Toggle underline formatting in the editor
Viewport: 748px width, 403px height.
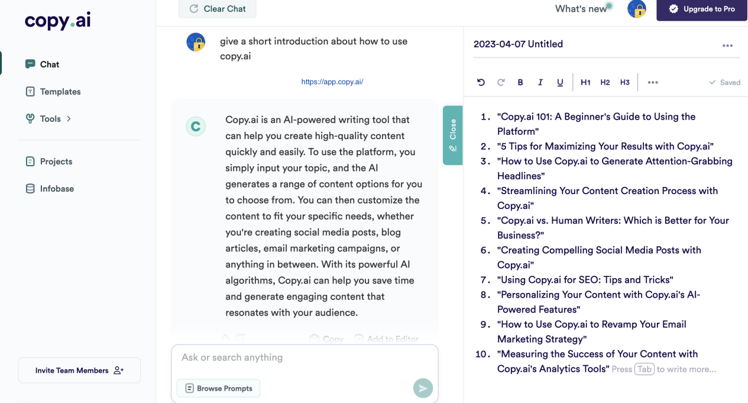tap(560, 82)
